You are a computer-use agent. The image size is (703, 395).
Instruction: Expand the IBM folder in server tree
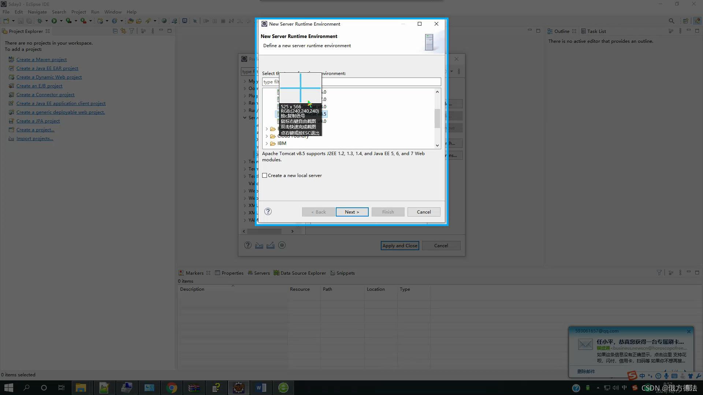pyautogui.click(x=267, y=143)
